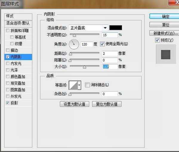Click the angle dial control

tap(74, 44)
